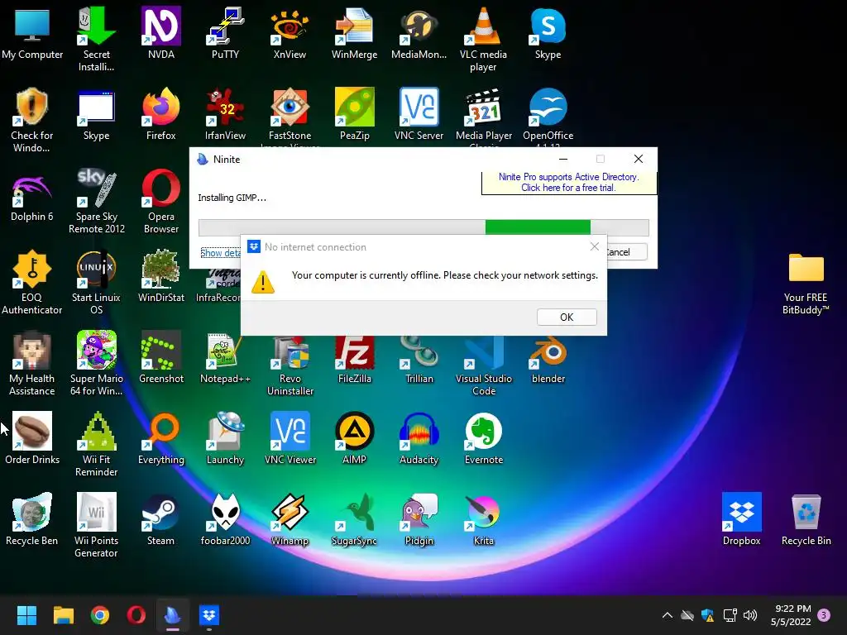Select the Dolphin 6 desktop icon
Viewport: 847px width, 635px height.
coord(32,195)
